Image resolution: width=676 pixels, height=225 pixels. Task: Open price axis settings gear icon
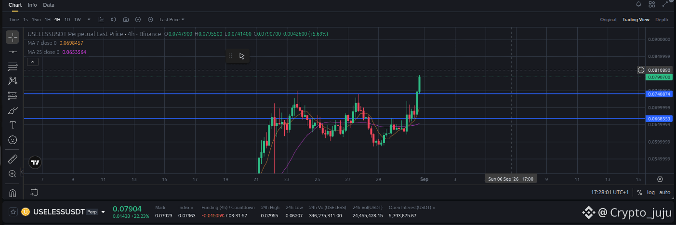(660, 179)
